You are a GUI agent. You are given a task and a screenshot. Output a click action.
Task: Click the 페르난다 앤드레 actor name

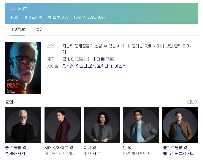pos(59,154)
